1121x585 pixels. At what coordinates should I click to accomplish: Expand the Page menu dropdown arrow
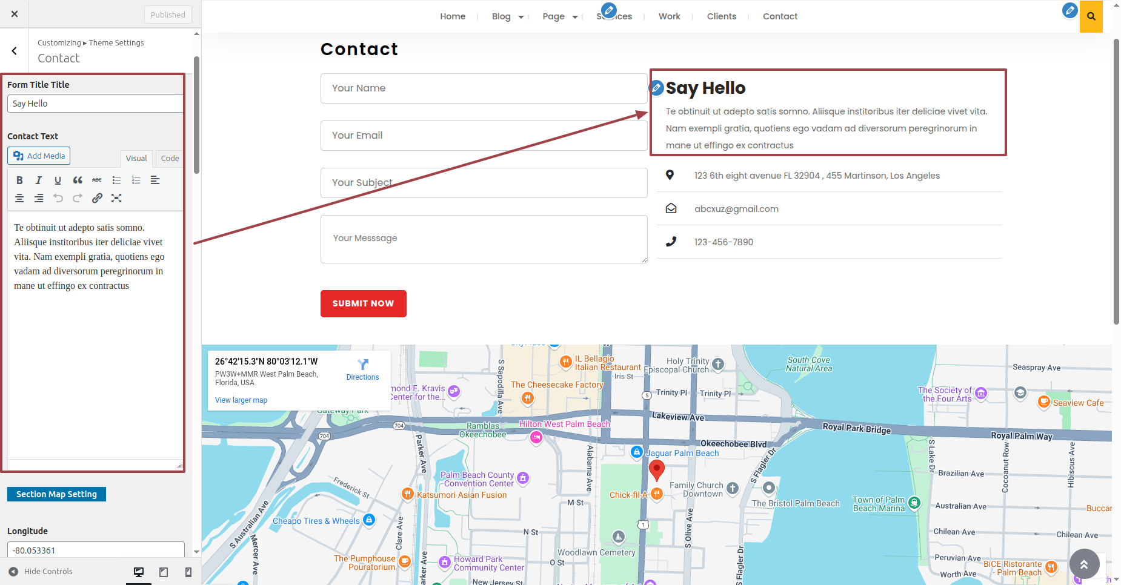point(575,17)
